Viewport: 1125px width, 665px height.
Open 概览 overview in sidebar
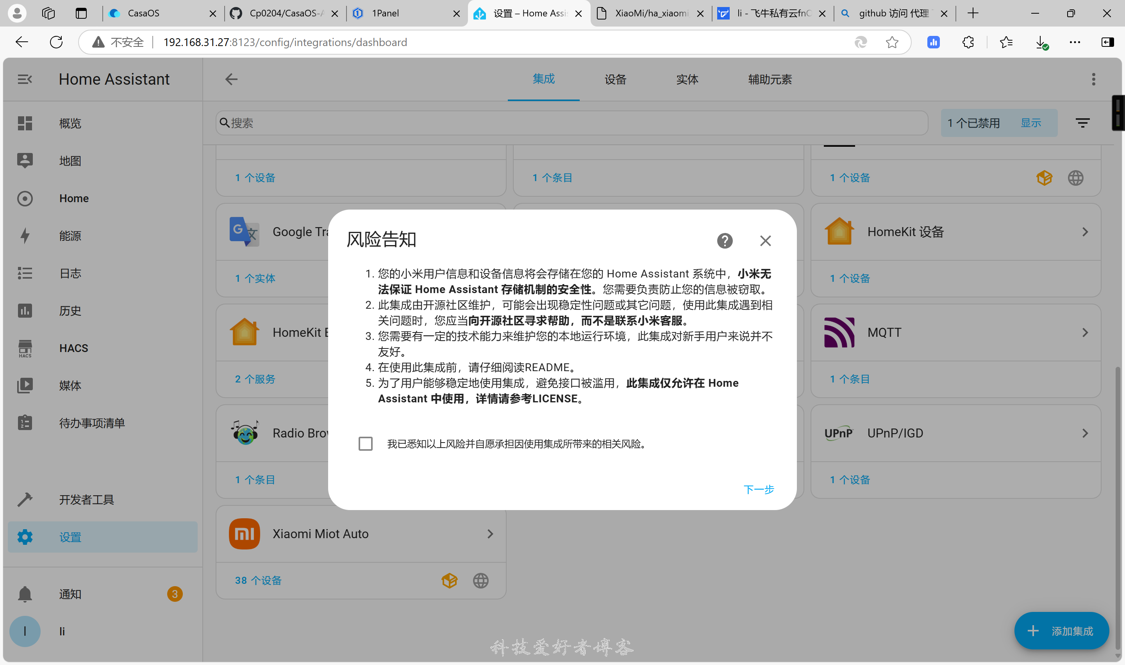click(x=103, y=123)
